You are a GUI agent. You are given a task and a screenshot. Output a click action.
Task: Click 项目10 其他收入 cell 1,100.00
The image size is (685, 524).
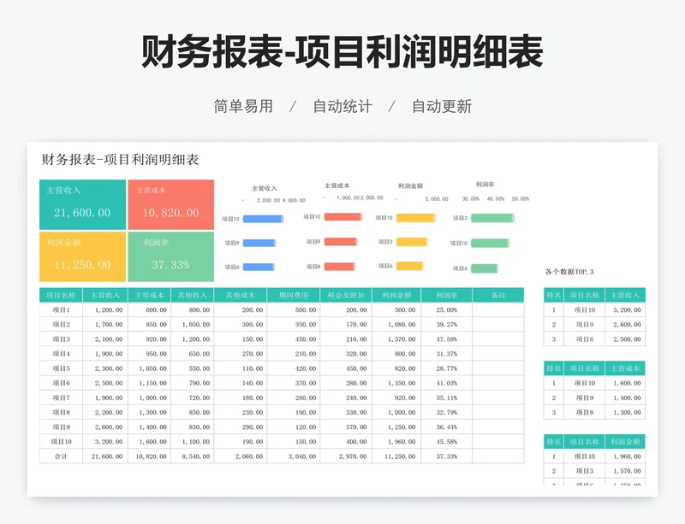pos(192,442)
